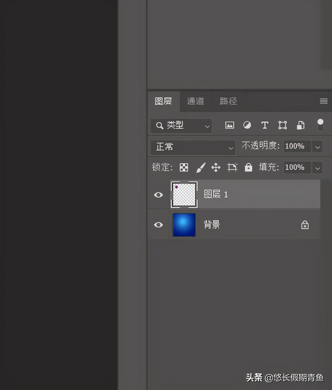332x390 pixels.
Task: Click the 不透明度 100% value field
Action: point(297,146)
